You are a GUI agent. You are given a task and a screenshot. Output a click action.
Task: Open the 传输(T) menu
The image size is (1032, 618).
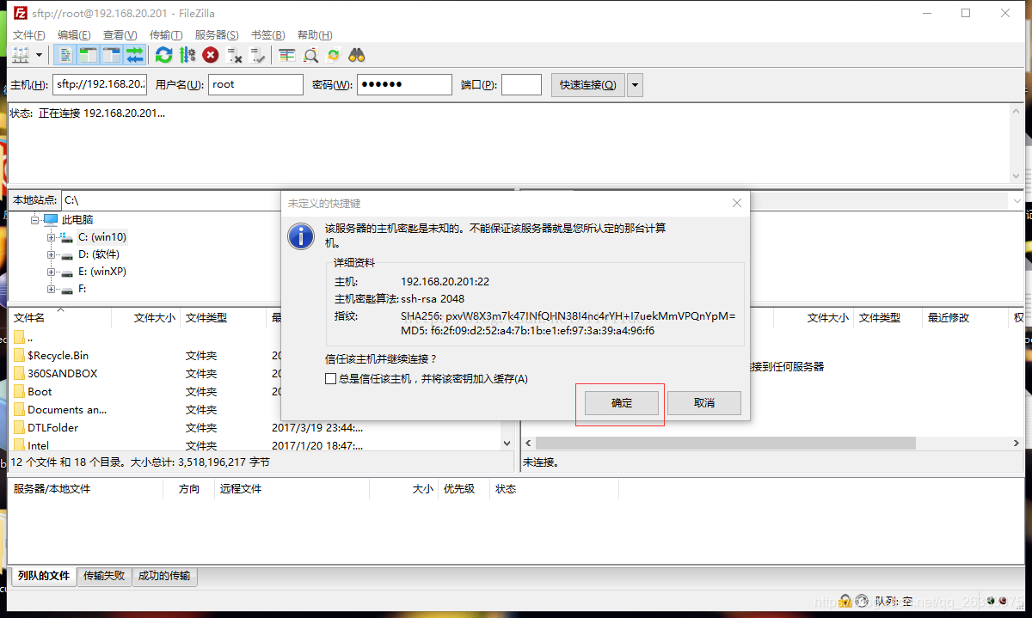166,34
